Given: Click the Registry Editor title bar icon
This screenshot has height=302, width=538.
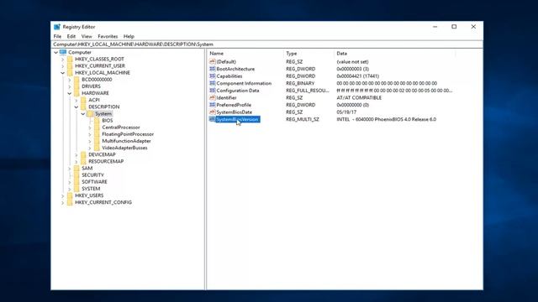Looking at the screenshot, I should pyautogui.click(x=57, y=27).
